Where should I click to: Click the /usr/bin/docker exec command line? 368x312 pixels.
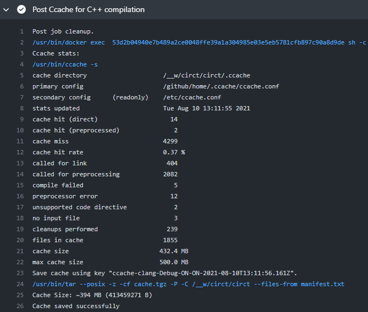pyautogui.click(x=199, y=42)
